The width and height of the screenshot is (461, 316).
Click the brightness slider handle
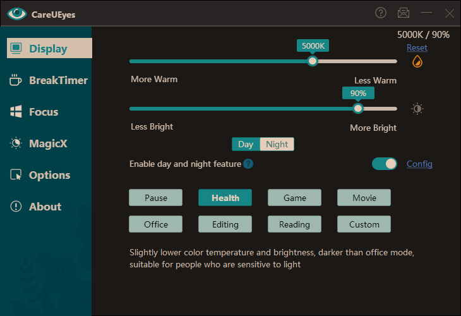(358, 109)
